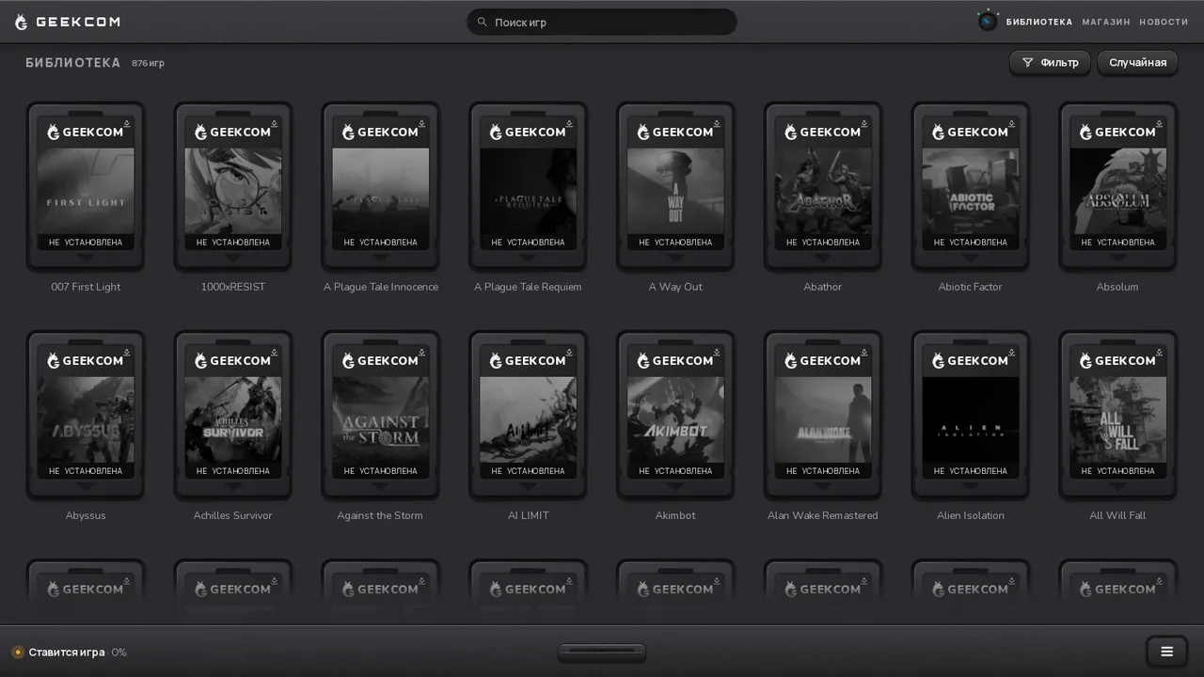The height and width of the screenshot is (677, 1204).
Task: Click download icon on Akimbot card
Action: coord(717,352)
